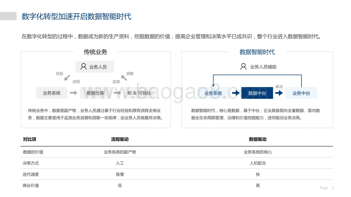
Task: Select the 业务系统的核心 cell
Action: [x=258, y=152]
